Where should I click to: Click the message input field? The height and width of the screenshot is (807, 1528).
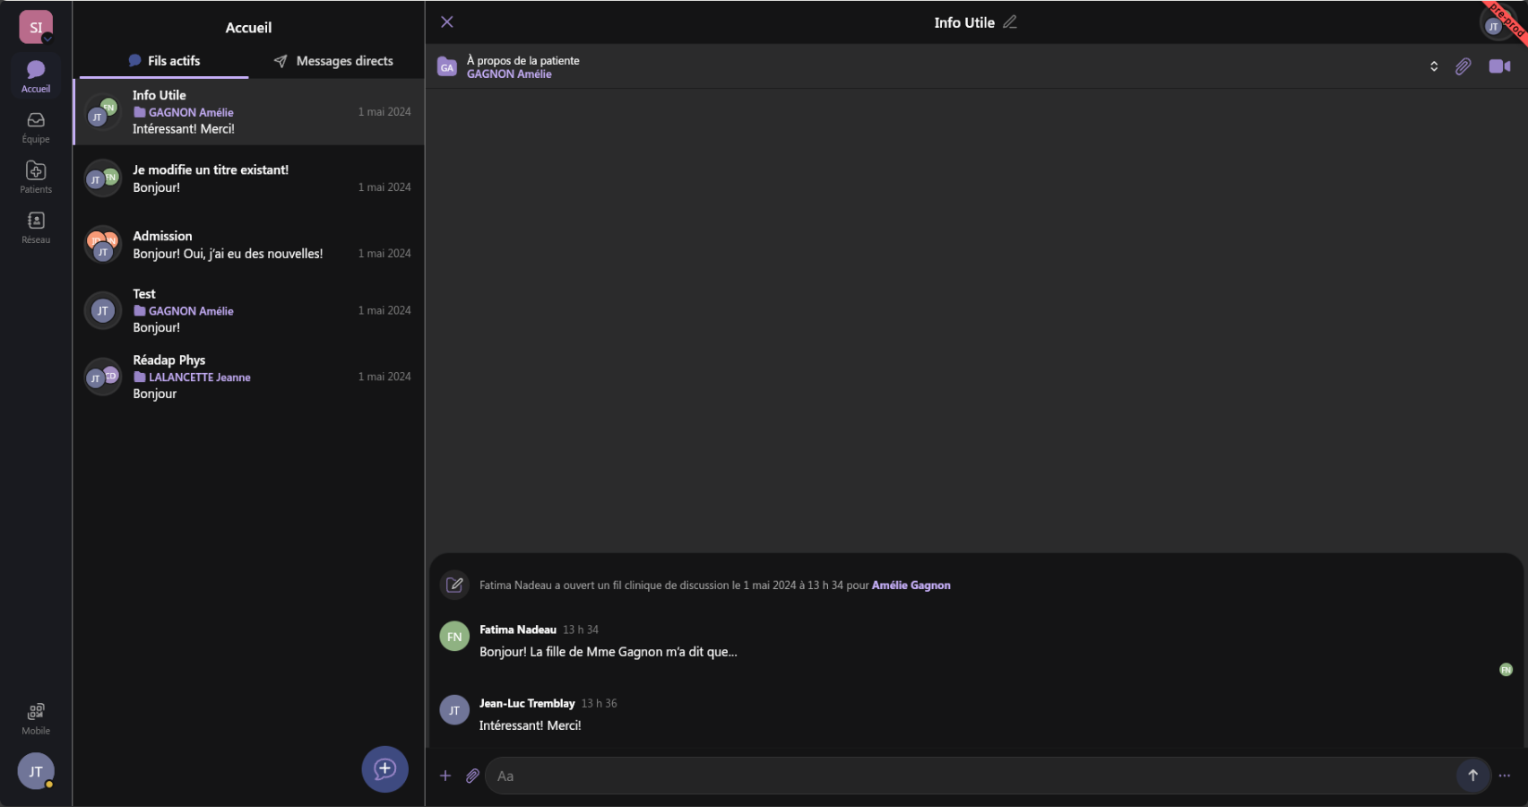click(x=968, y=776)
